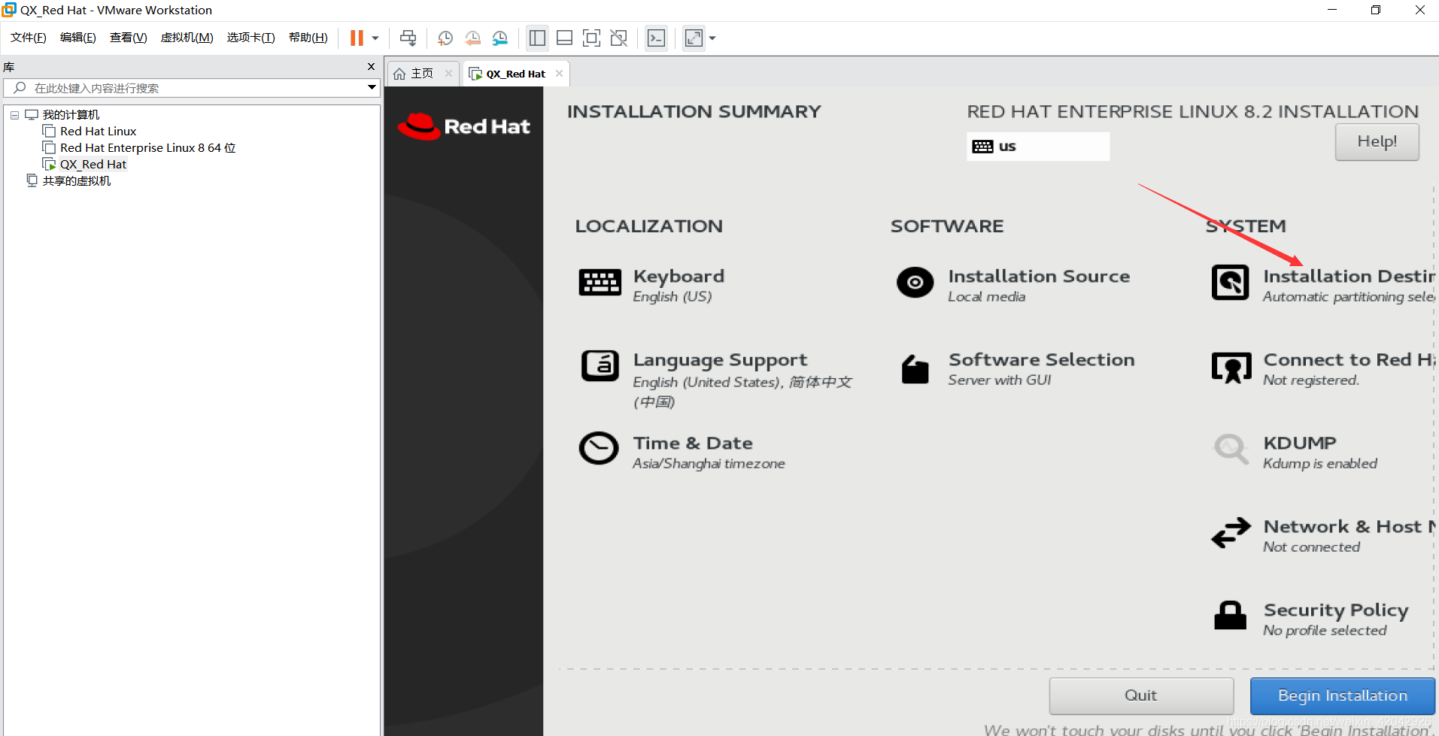Open Keyboard settings via keyboard icon
1439x736 pixels.
pos(600,283)
